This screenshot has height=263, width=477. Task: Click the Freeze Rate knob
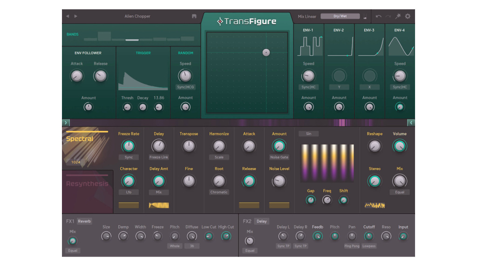[x=129, y=146]
